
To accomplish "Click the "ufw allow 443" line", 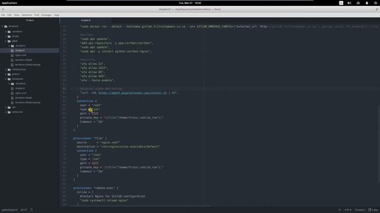I will 93,76.
